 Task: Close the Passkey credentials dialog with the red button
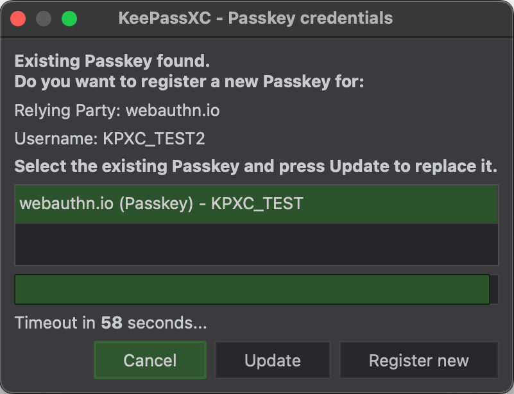pyautogui.click(x=18, y=19)
